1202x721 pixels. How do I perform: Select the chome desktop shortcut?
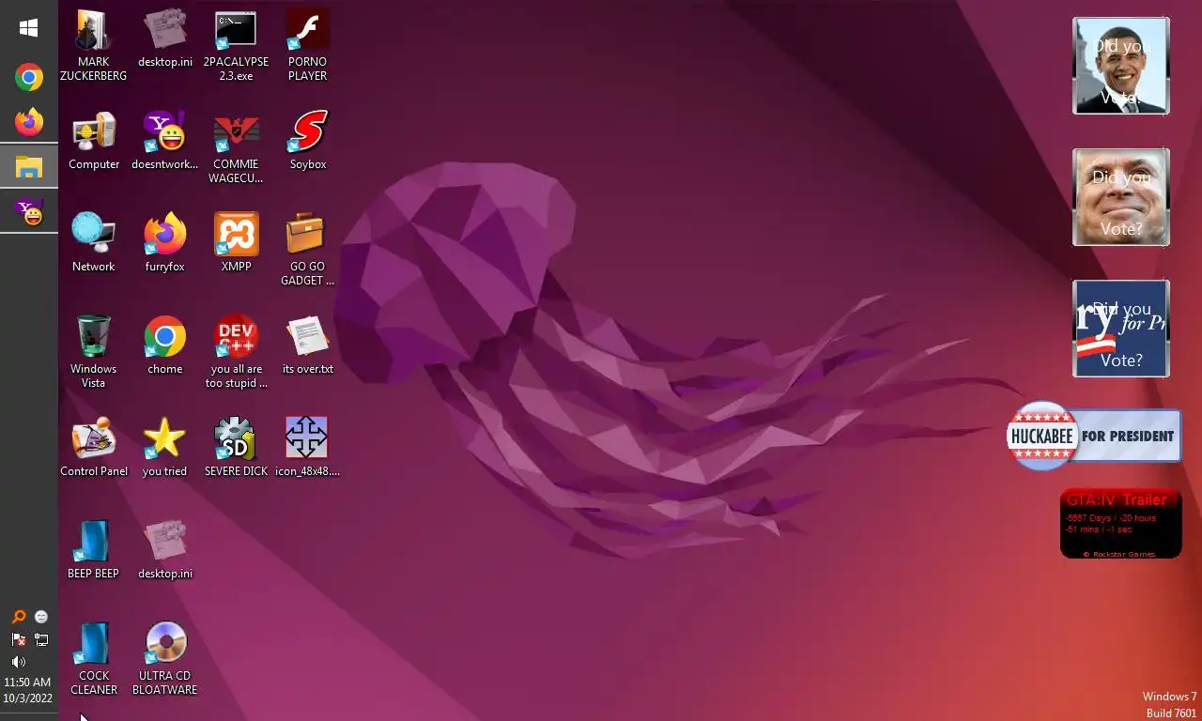[165, 345]
